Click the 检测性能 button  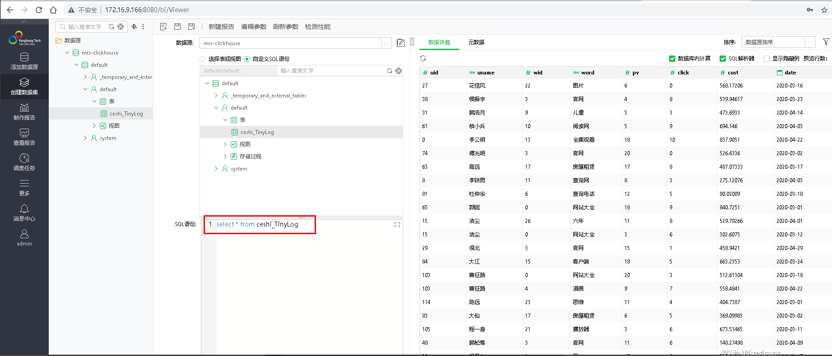318,27
